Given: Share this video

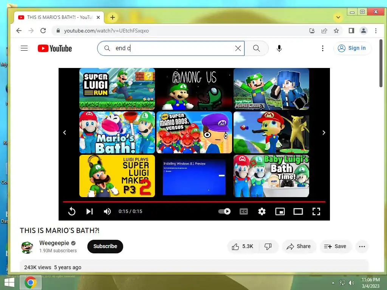Looking at the screenshot, I should [x=299, y=246].
